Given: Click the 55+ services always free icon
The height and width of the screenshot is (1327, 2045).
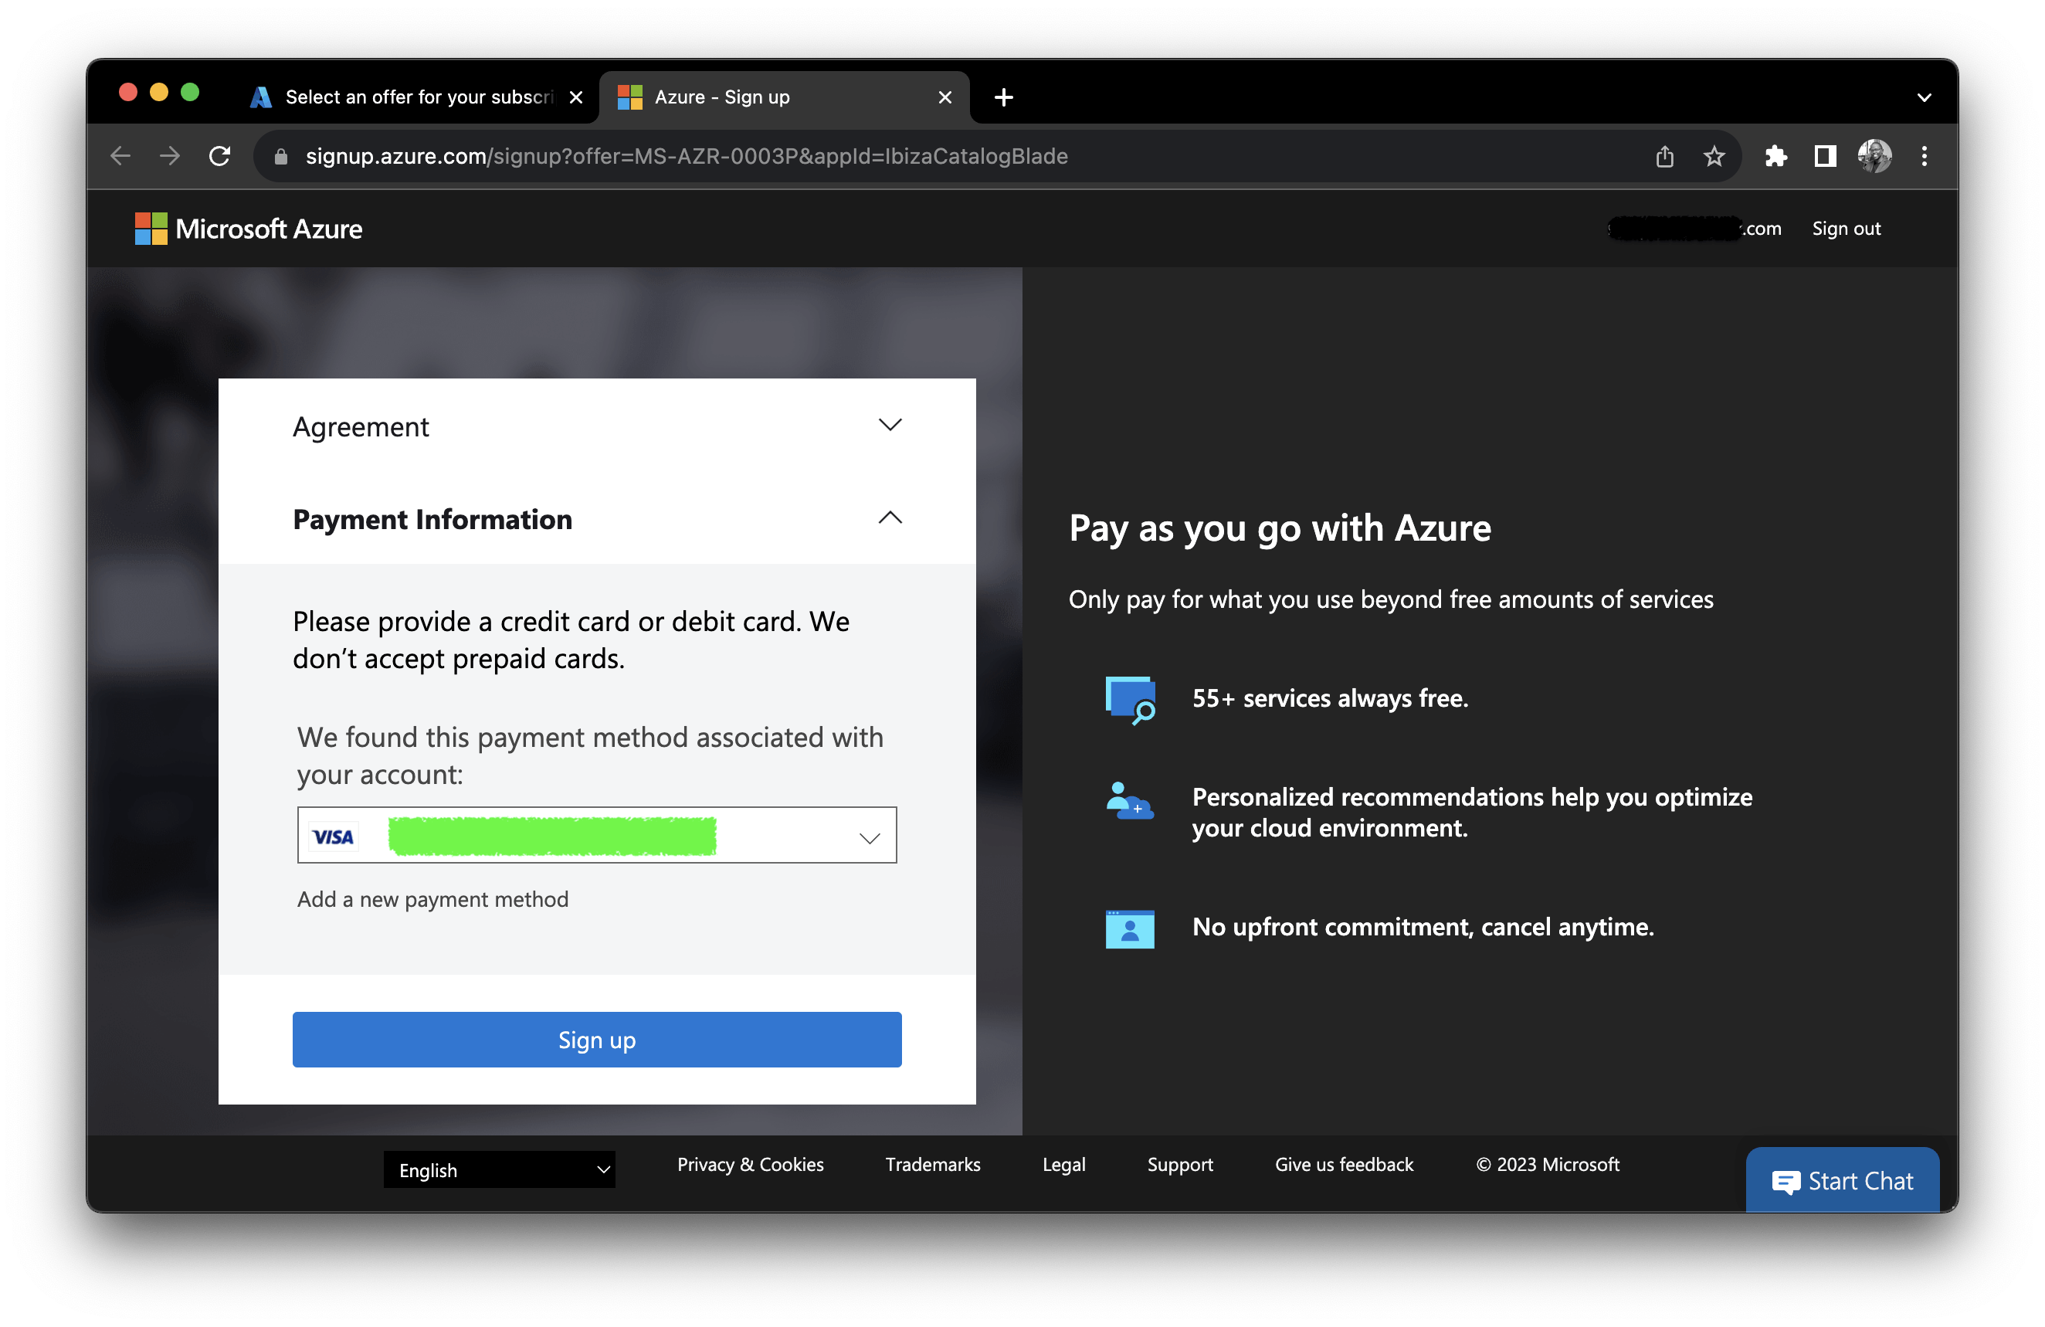Looking at the screenshot, I should (x=1129, y=699).
